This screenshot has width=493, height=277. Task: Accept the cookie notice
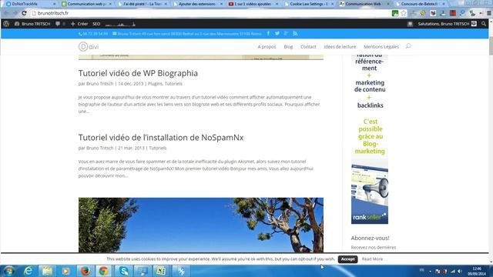[x=347, y=259]
